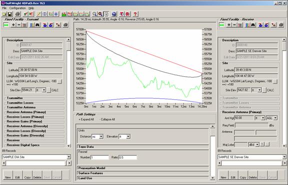Click the blue magnifier zoom icon in main toolbar
The height and width of the screenshot is (185, 288).
pyautogui.click(x=94, y=14)
